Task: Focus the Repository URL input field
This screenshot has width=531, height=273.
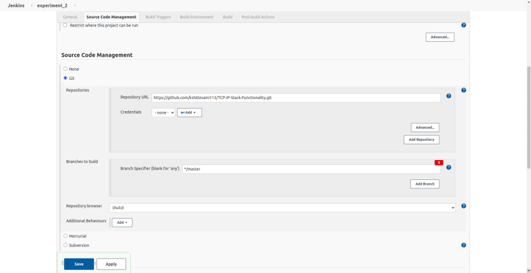Action: (x=296, y=98)
